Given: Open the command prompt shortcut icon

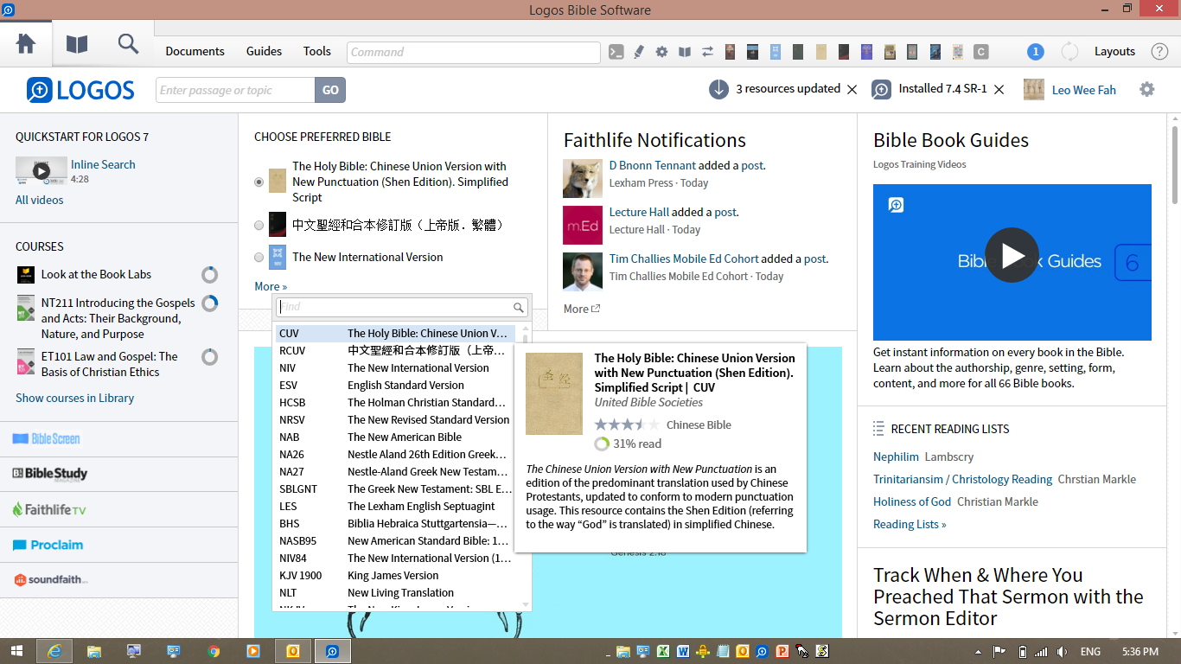Looking at the screenshot, I should [616, 52].
